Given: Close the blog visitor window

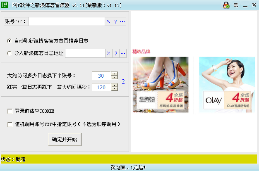Looking at the screenshot, I should (254, 5).
